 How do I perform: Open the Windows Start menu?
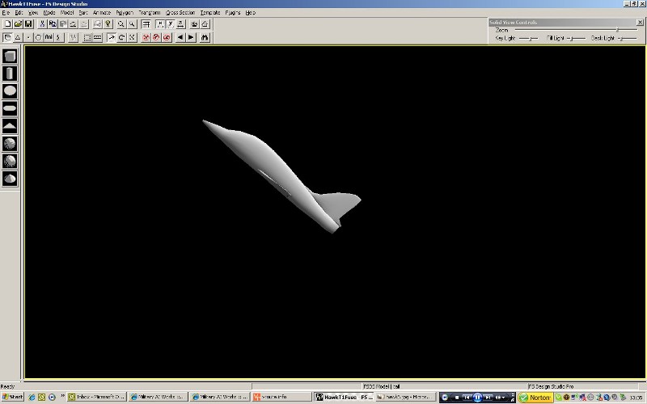tap(12, 397)
